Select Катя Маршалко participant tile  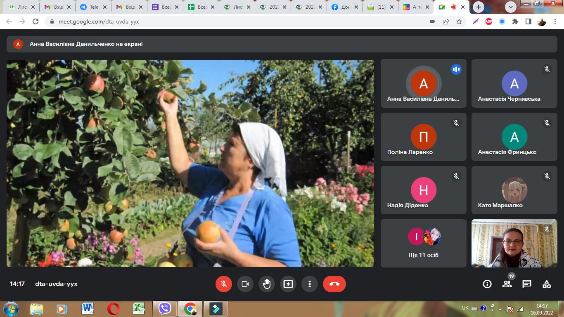point(514,190)
